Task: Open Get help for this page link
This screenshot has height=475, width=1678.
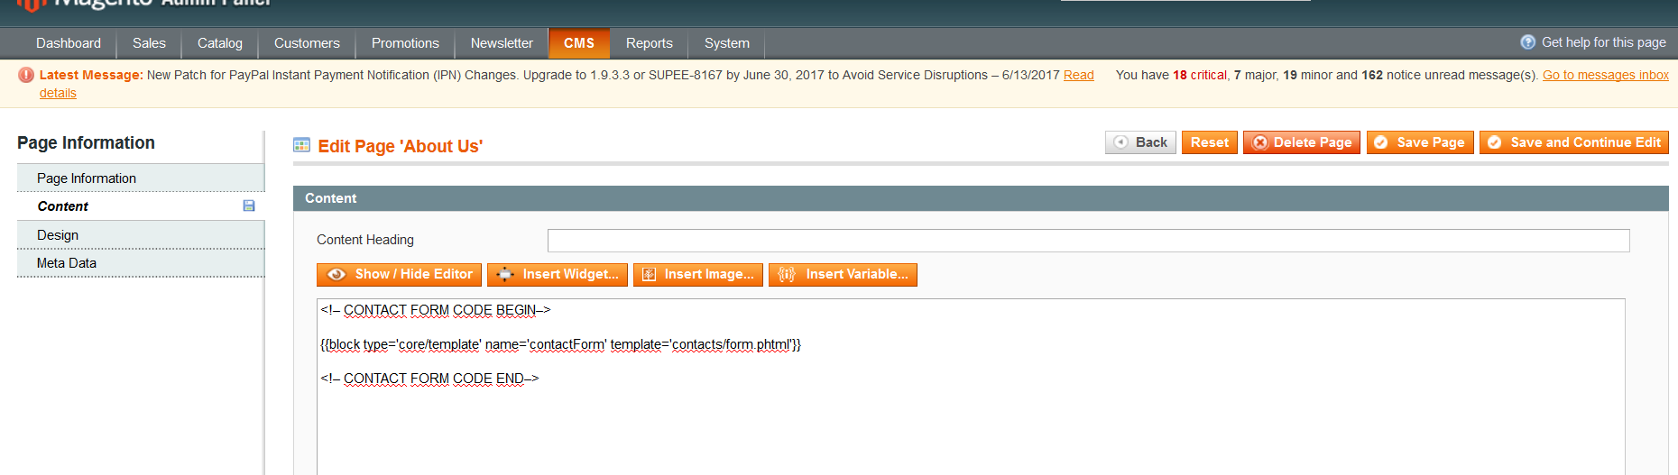Action: click(x=1603, y=42)
